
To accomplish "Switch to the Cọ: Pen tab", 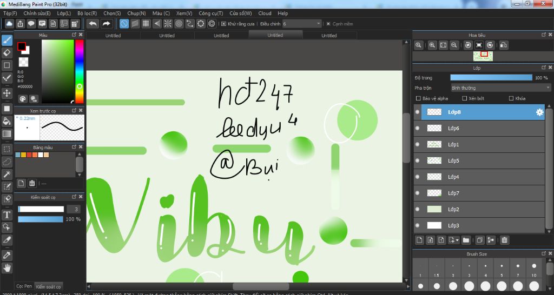I will pyautogui.click(x=24, y=286).
